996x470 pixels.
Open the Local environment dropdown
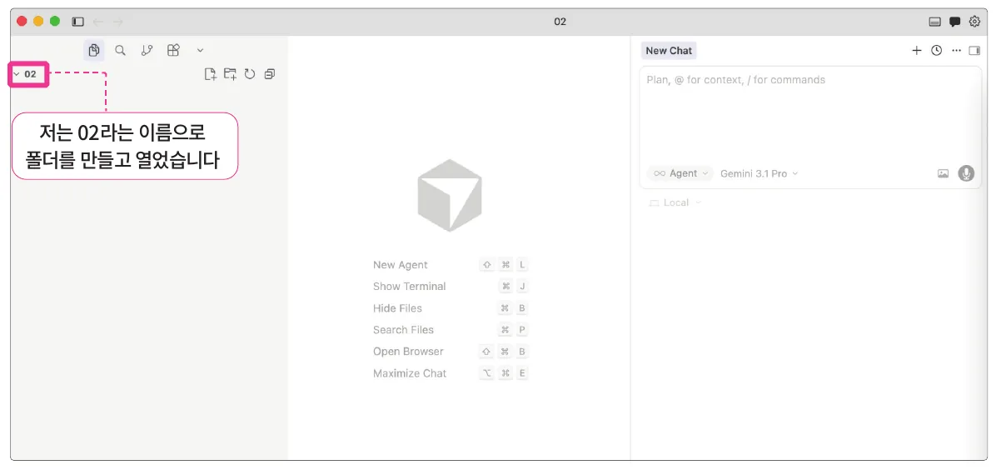tap(675, 202)
